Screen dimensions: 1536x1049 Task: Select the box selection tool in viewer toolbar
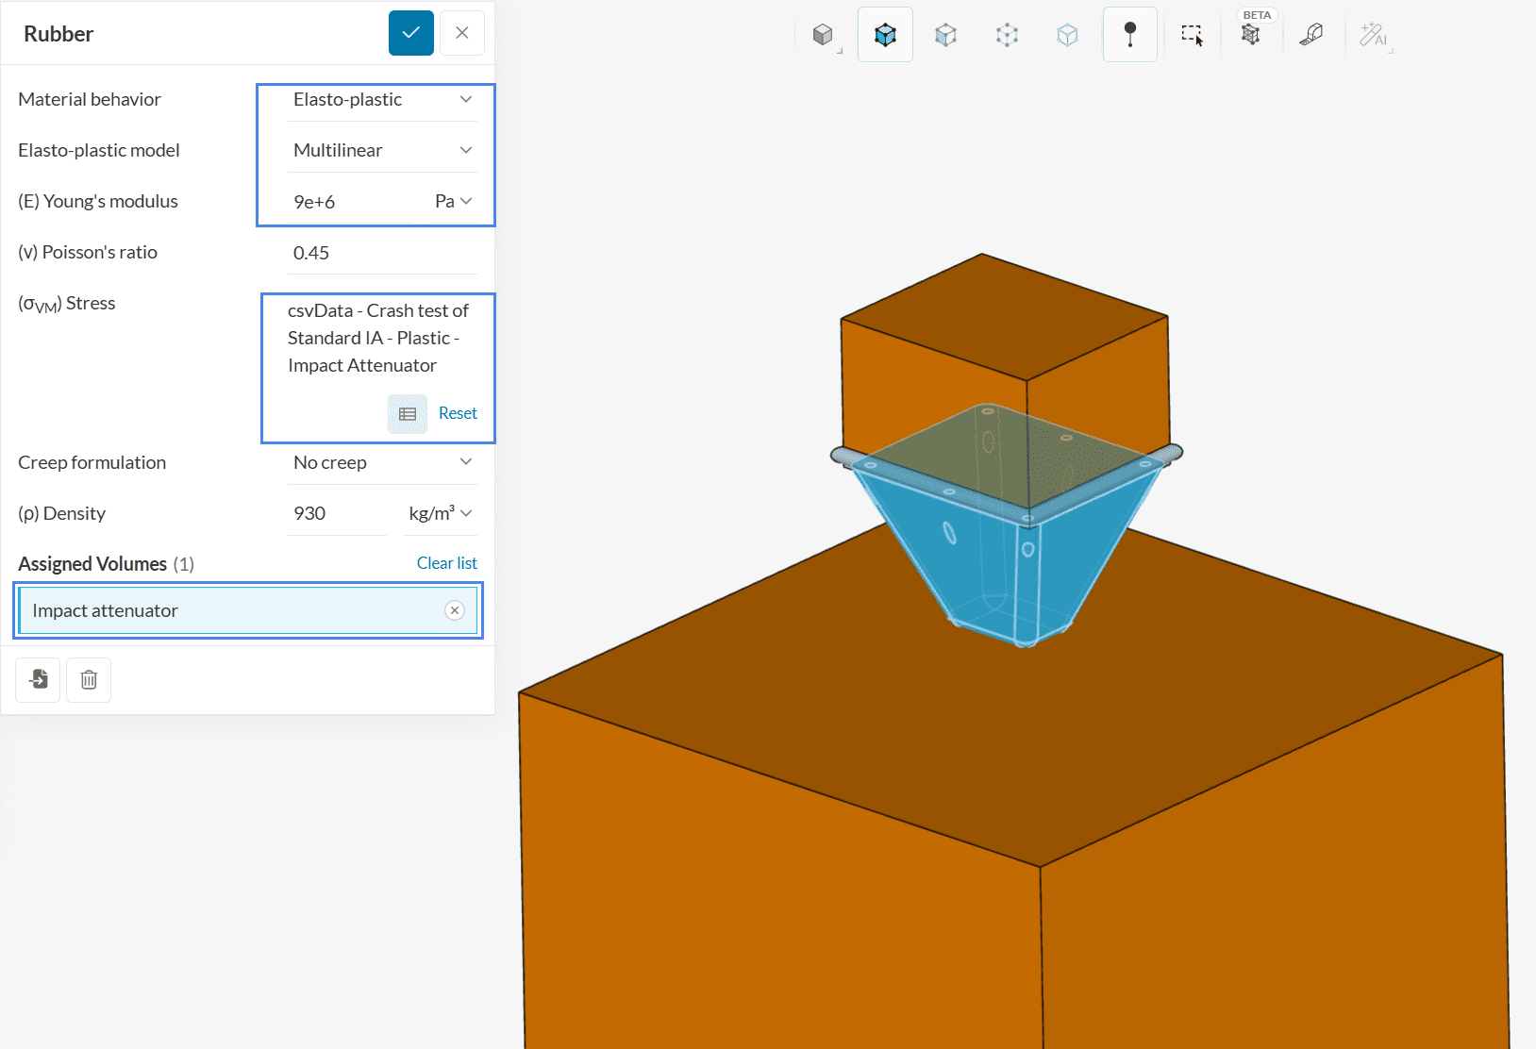(x=1192, y=35)
